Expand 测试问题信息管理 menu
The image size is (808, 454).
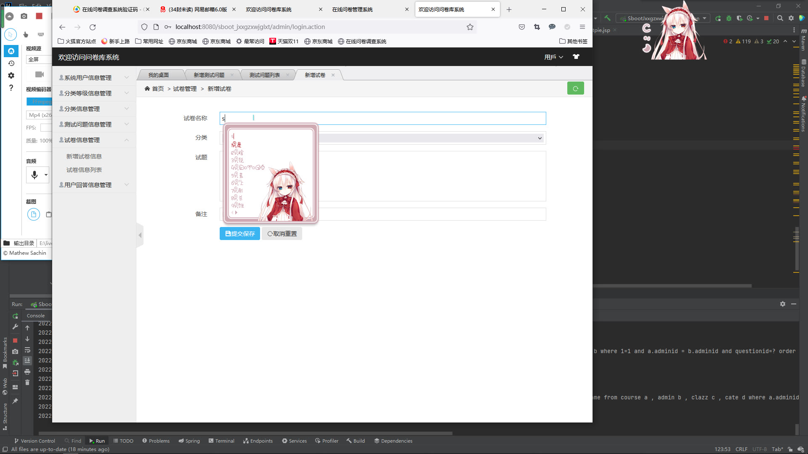[x=94, y=124]
